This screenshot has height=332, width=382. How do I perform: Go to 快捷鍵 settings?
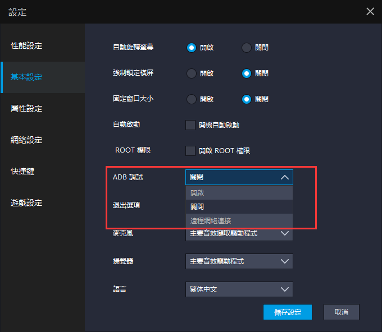pyautogui.click(x=22, y=171)
